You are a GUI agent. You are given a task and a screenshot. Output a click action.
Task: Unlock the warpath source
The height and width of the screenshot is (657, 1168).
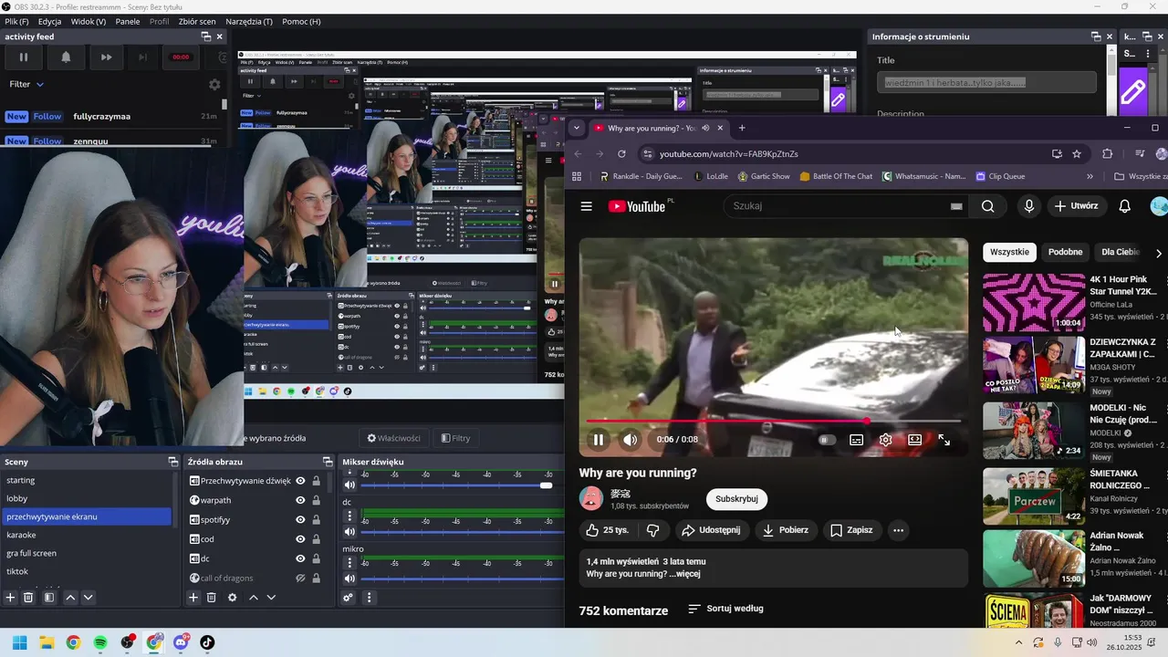click(316, 500)
